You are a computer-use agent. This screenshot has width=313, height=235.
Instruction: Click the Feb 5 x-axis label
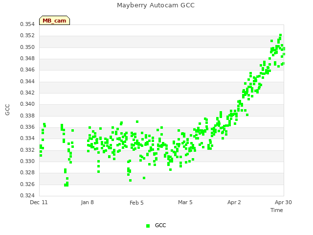pos(136,203)
